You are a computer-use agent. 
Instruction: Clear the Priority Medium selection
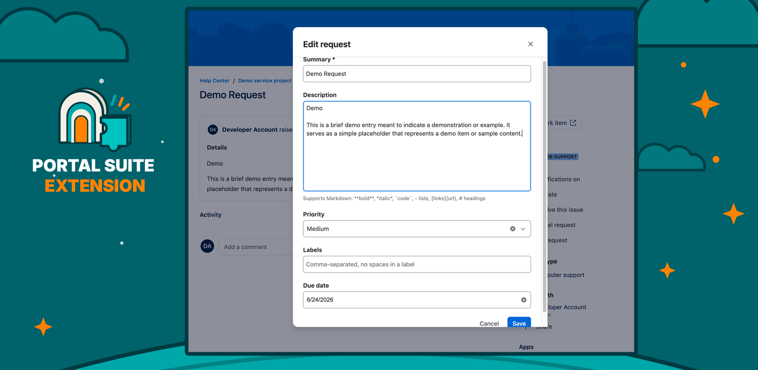coord(512,229)
